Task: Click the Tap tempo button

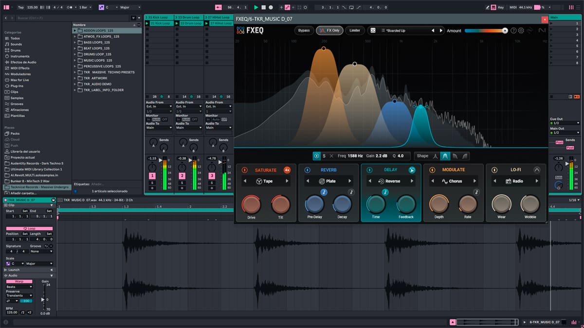Action: coord(20,7)
